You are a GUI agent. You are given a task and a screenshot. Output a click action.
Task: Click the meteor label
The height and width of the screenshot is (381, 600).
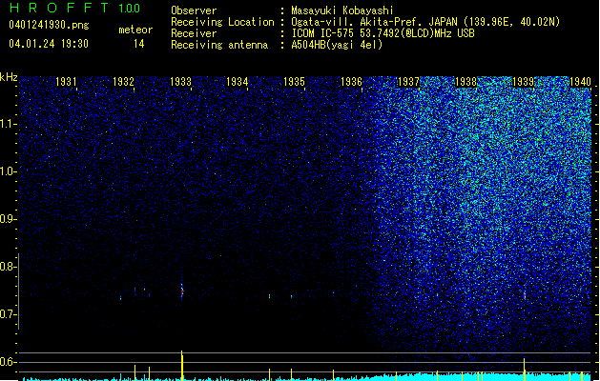click(x=135, y=30)
